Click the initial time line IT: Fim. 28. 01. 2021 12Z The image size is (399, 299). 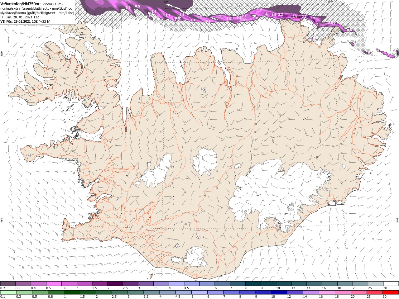point(20,17)
